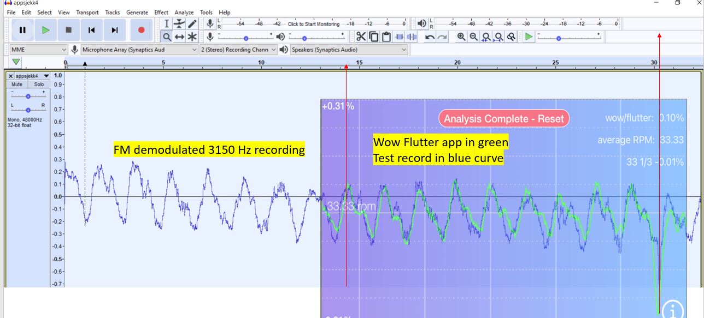Expand the appsjekk4 track name menu
704x318 pixels.
point(46,76)
